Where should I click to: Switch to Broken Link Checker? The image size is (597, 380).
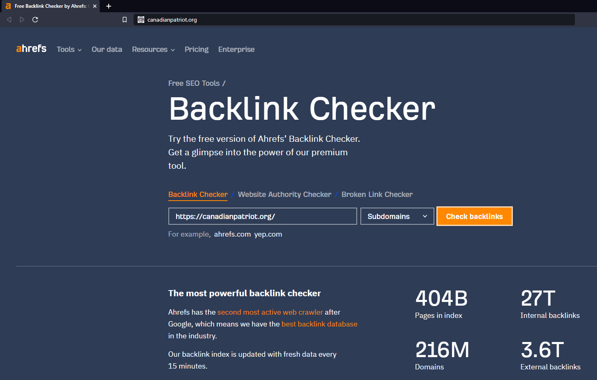coord(377,194)
